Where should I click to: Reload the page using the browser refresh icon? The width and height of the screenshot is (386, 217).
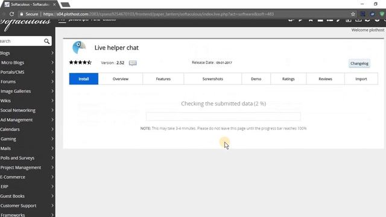tap(11, 14)
